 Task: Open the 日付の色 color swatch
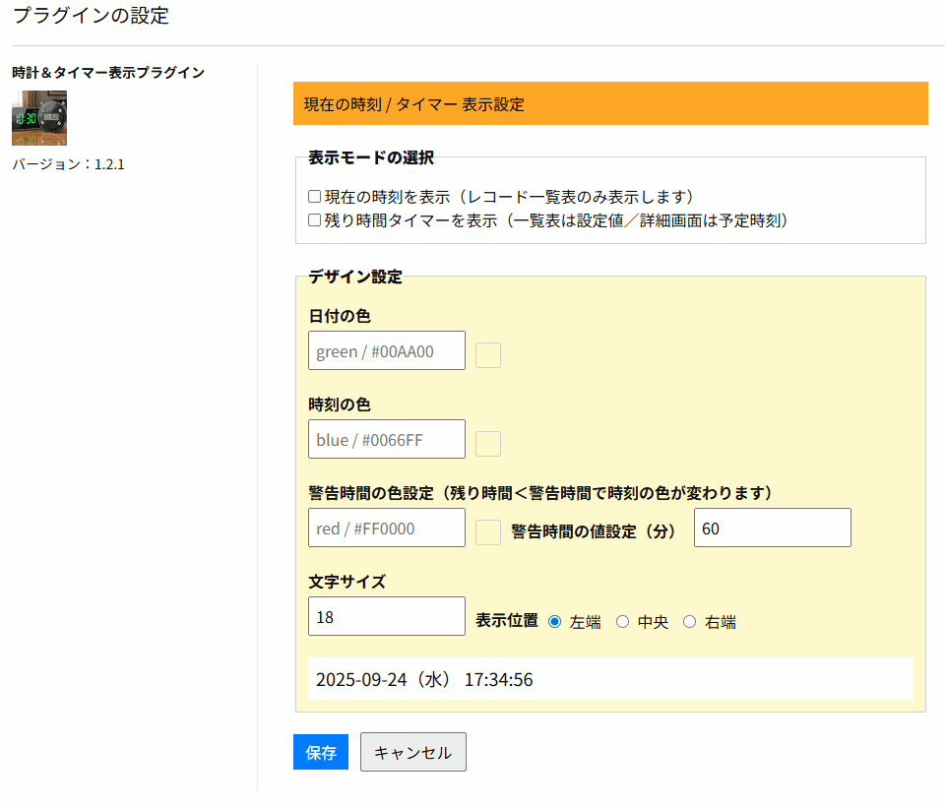pos(488,355)
